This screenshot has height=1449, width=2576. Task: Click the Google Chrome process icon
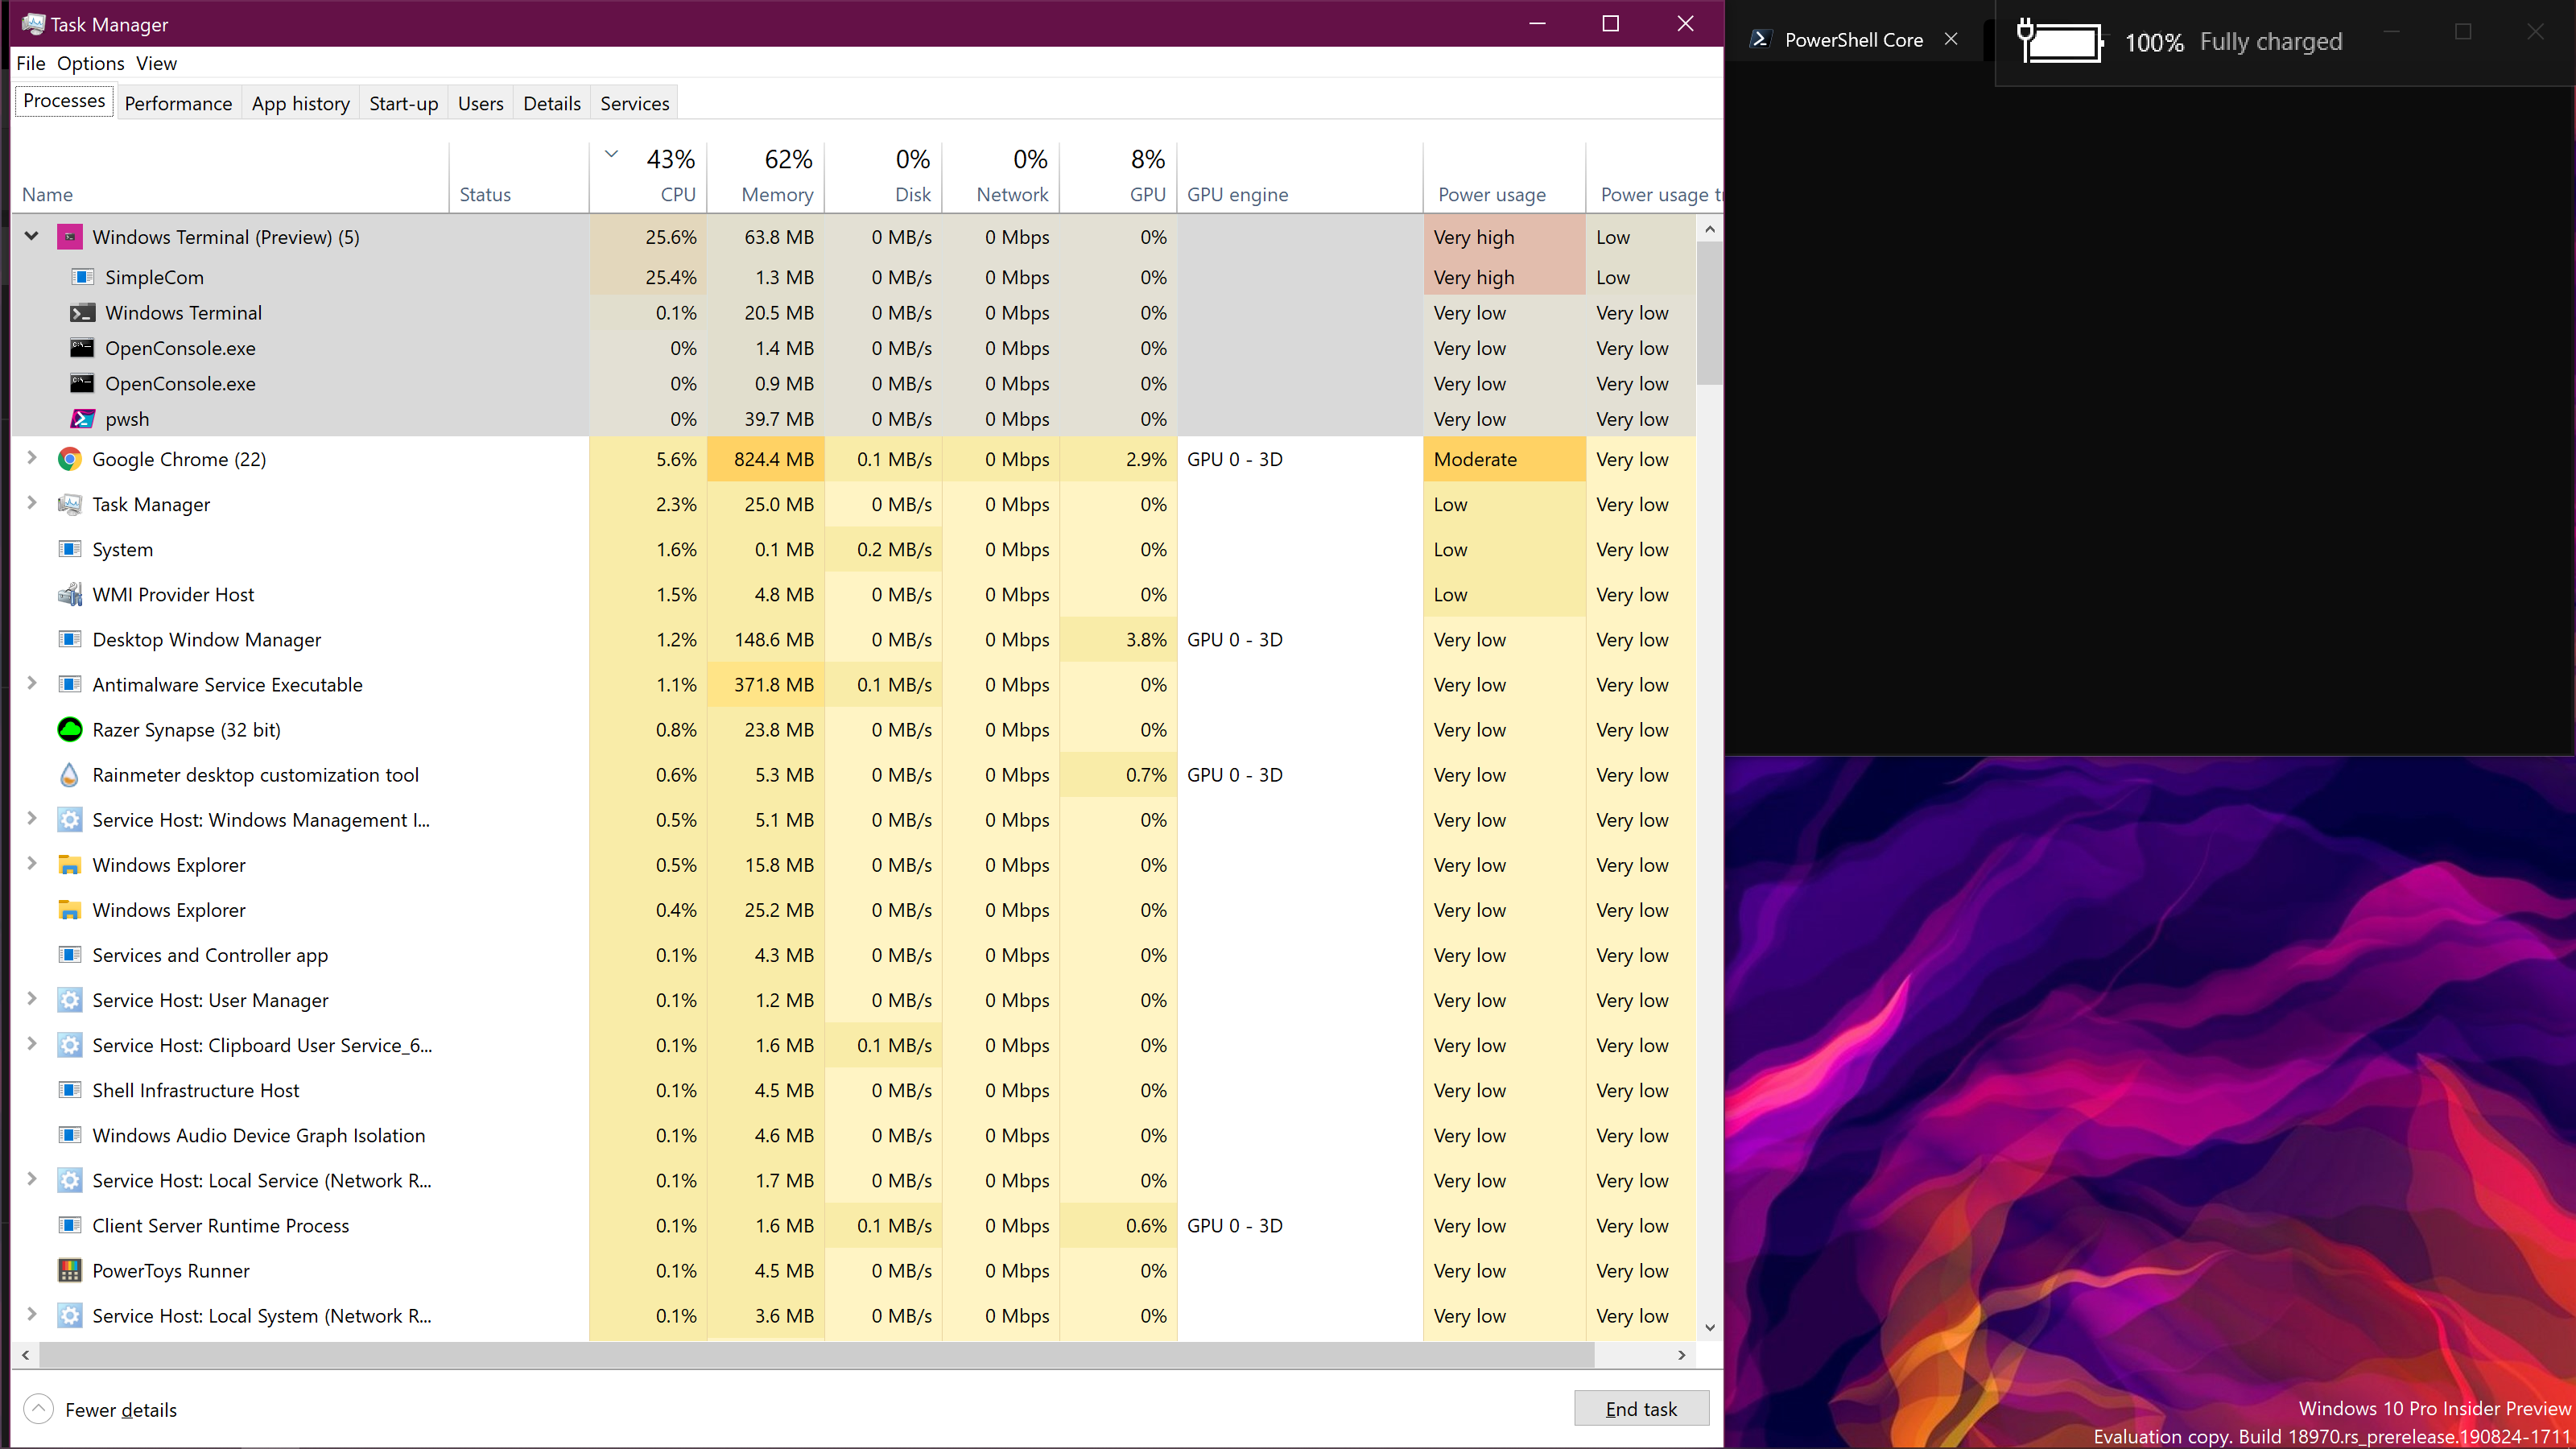[x=70, y=459]
